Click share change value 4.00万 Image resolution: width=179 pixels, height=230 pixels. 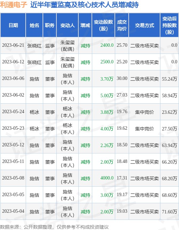[107, 129]
